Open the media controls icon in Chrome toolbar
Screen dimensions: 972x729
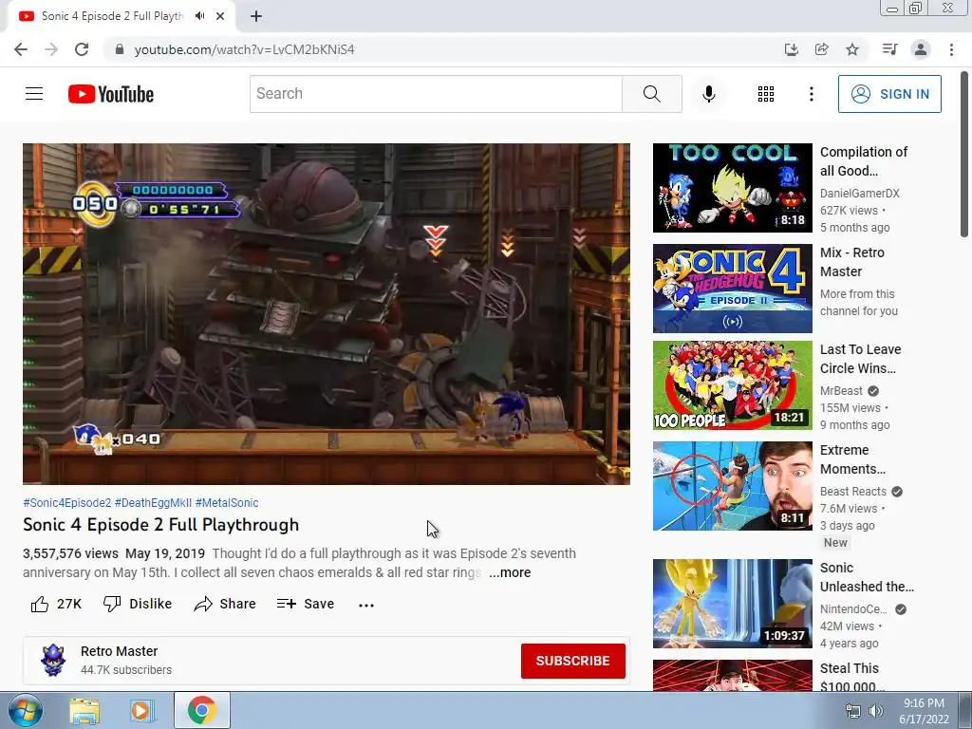click(x=889, y=49)
